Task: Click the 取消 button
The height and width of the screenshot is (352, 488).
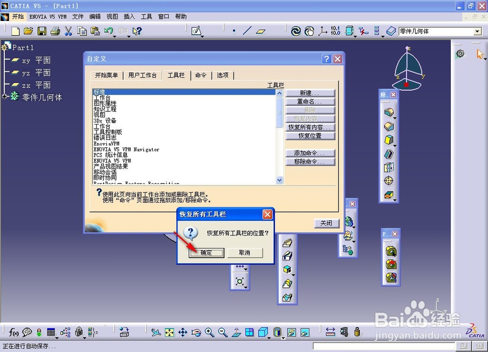Action: [x=244, y=252]
